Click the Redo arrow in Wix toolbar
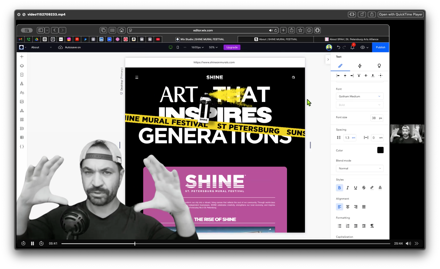This screenshot has width=440, height=269. 344,47
